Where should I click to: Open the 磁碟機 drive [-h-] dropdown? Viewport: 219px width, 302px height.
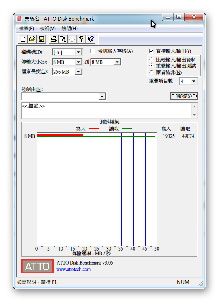78,52
